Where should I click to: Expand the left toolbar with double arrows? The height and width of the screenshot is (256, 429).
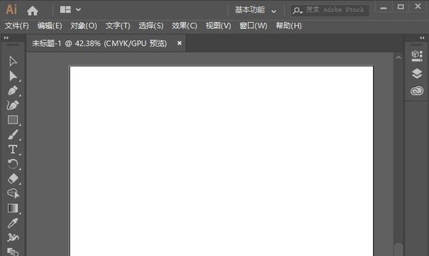point(6,38)
